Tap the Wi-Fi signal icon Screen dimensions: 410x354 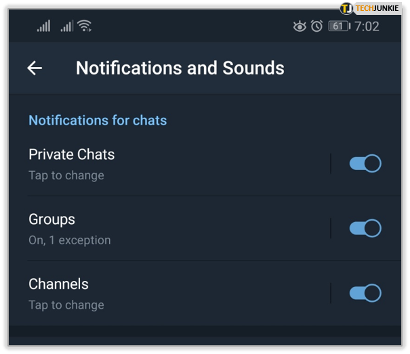coord(84,26)
